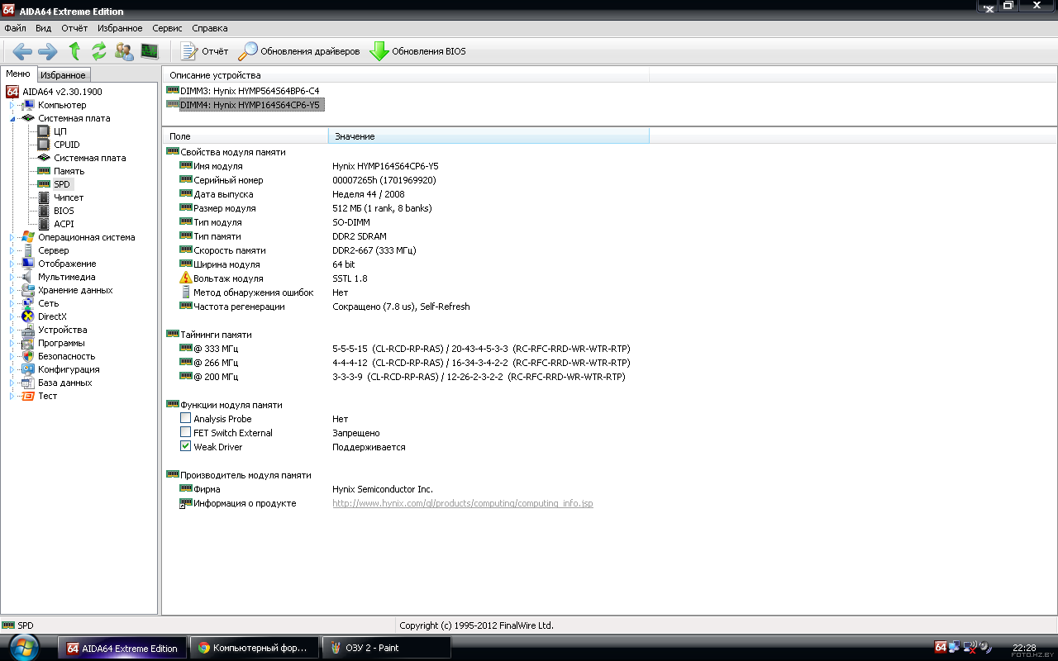The image size is (1058, 661).
Task: Toggle the FET Switch External checkbox
Action: [185, 433]
